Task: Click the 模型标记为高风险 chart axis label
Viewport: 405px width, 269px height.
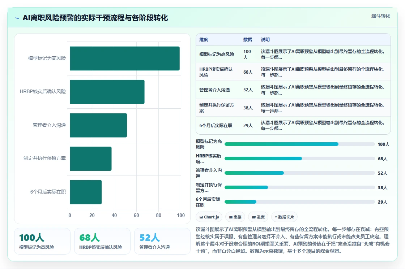Action: [x=47, y=58]
